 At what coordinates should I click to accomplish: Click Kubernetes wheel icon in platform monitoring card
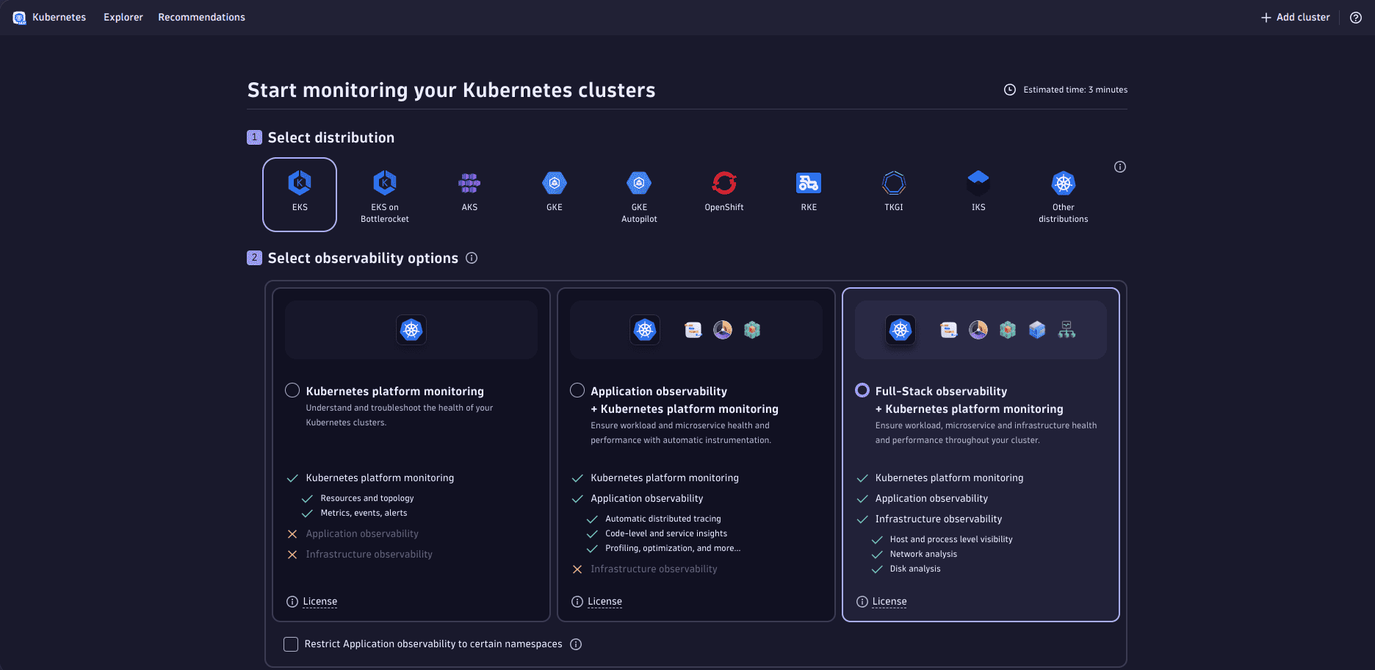411,330
